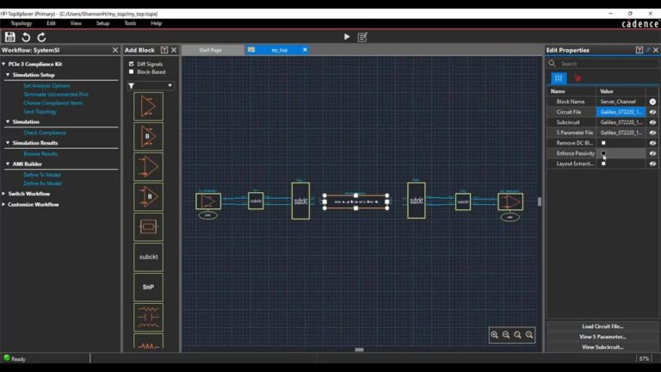The width and height of the screenshot is (661, 372).
Task: Click the Load Circuit File button
Action: click(x=602, y=326)
